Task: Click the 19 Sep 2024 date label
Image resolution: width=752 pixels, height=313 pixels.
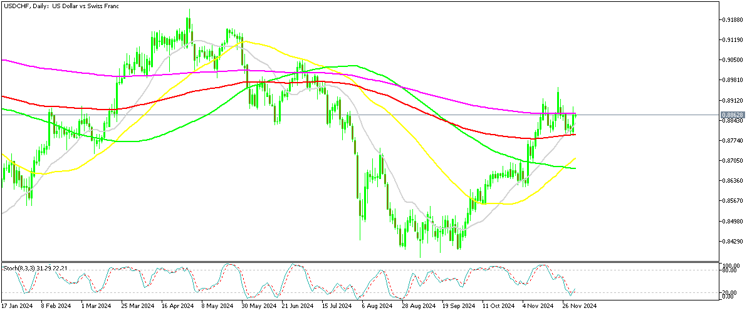Action: point(458,306)
